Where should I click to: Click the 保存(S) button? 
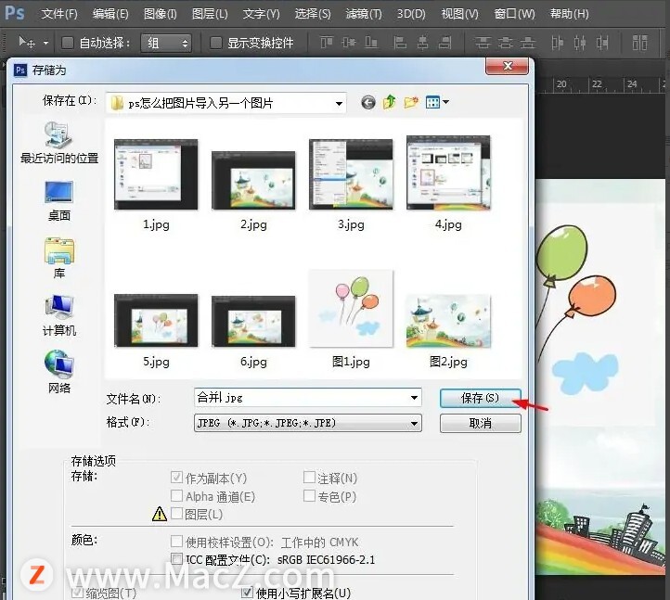(x=481, y=398)
